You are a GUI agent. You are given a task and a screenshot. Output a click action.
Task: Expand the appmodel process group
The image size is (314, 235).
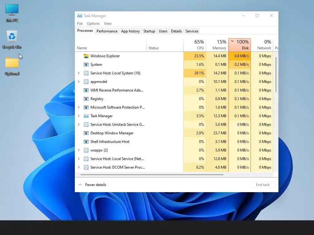tap(79, 82)
